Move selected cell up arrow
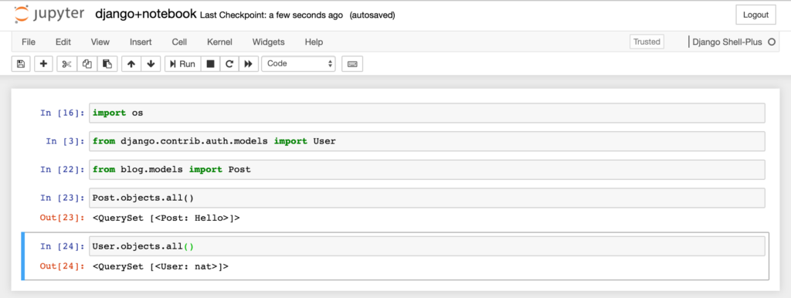 (131, 64)
